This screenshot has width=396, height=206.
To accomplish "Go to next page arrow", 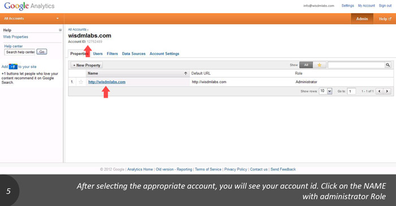I will click(x=387, y=91).
